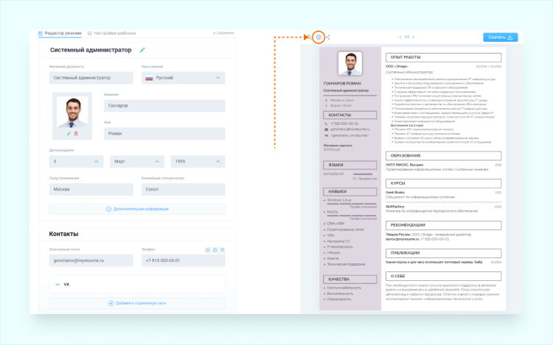Click the Скачать download button
The height and width of the screenshot is (345, 553).
pos(500,38)
